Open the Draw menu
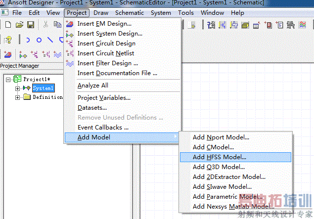 pyautogui.click(x=101, y=13)
